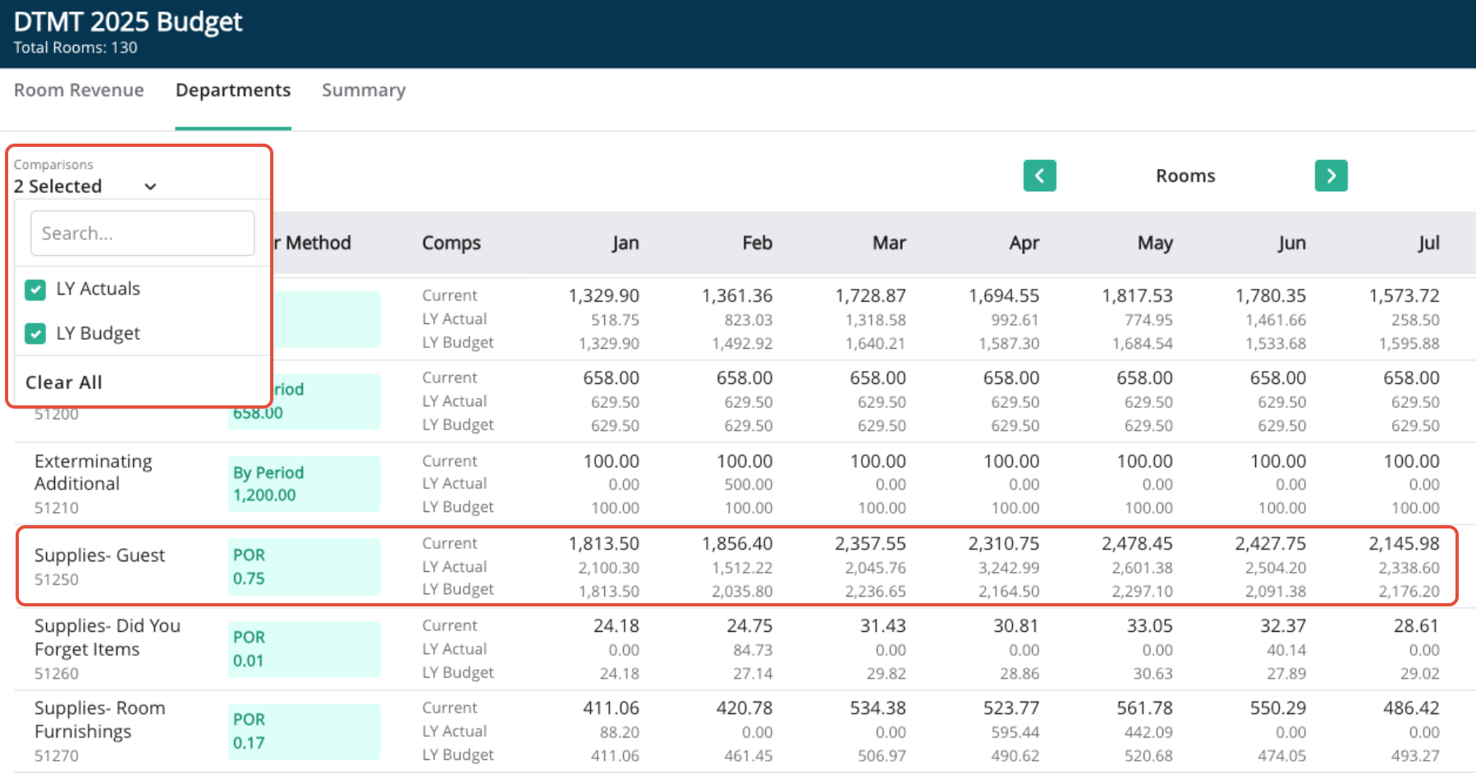Click the Jul column header
The image size is (1476, 773).
[x=1428, y=243]
